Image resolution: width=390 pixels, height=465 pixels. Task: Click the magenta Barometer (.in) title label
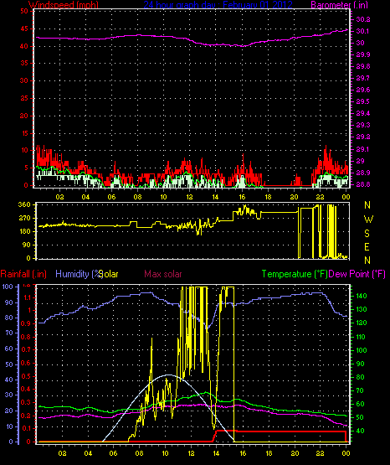click(x=339, y=5)
